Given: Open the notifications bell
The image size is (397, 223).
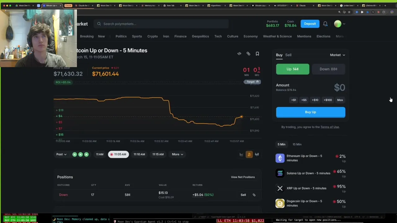Looking at the screenshot, I should pyautogui.click(x=325, y=24).
